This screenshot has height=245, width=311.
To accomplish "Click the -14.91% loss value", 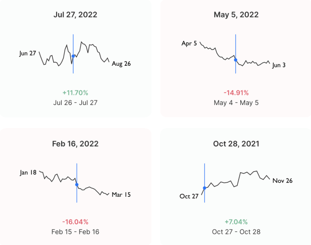I will click(236, 93).
